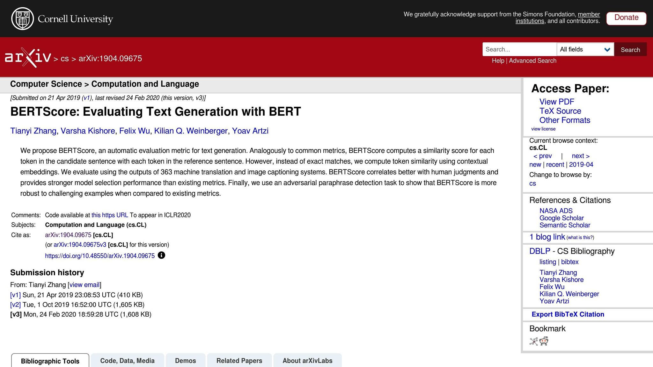653x367 pixels.
Task: Click the arXiv logo
Action: 28,58
